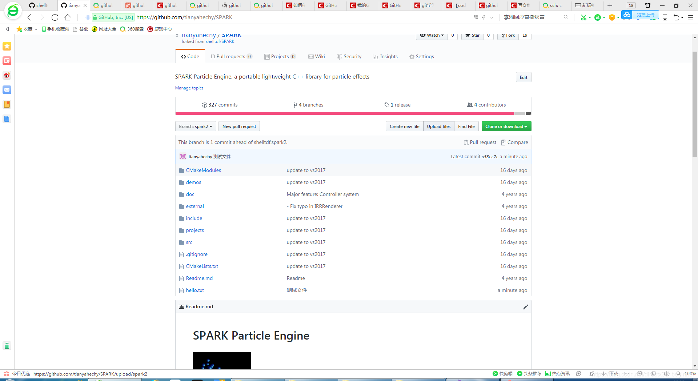Switch to Pull requests tab
The image size is (698, 381).
(231, 56)
